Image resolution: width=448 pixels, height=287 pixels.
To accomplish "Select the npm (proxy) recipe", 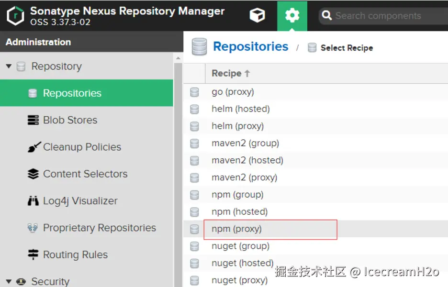I will point(316,229).
